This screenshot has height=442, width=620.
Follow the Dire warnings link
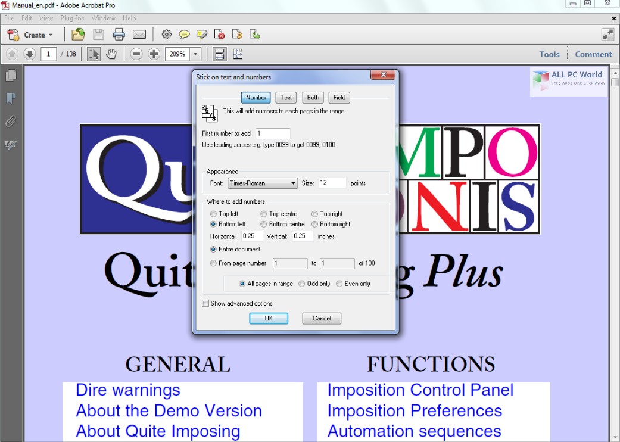pyautogui.click(x=128, y=390)
